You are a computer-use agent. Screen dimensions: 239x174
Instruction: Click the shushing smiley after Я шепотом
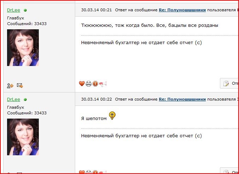click(x=112, y=116)
